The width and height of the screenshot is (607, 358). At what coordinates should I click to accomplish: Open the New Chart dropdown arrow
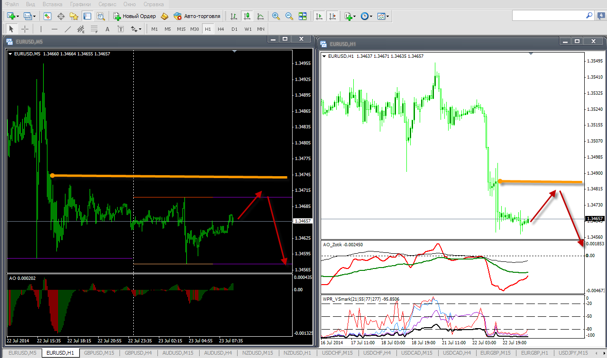click(18, 17)
